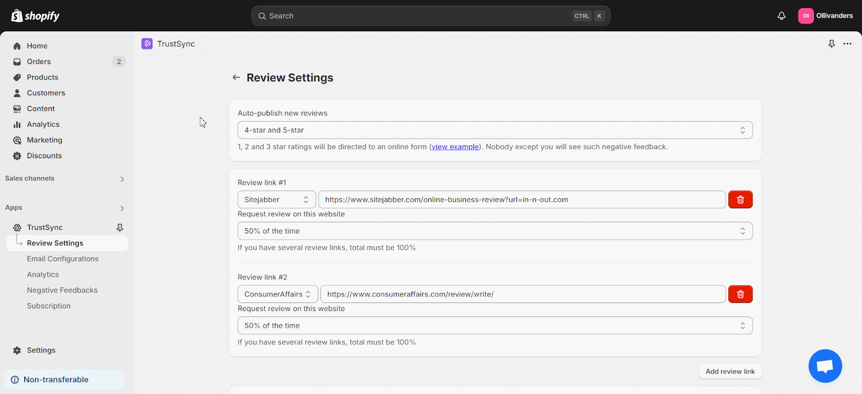This screenshot has width=862, height=394.
Task: Select Review Settings in TrustSync menu
Action: [67, 243]
